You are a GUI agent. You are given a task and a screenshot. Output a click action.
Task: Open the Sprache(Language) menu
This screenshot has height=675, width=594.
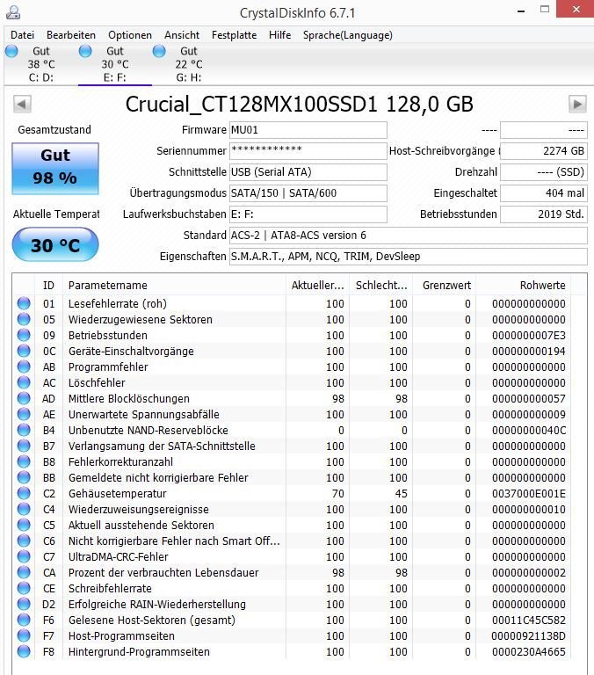[348, 35]
